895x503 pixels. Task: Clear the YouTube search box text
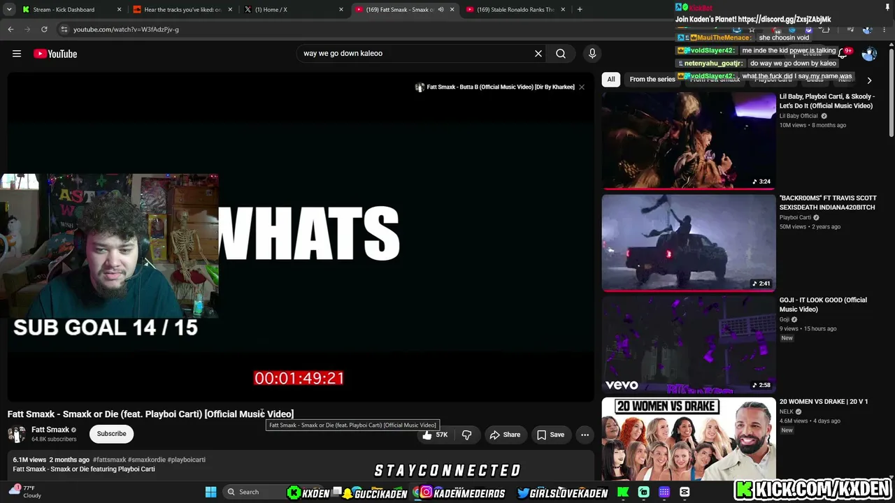538,54
